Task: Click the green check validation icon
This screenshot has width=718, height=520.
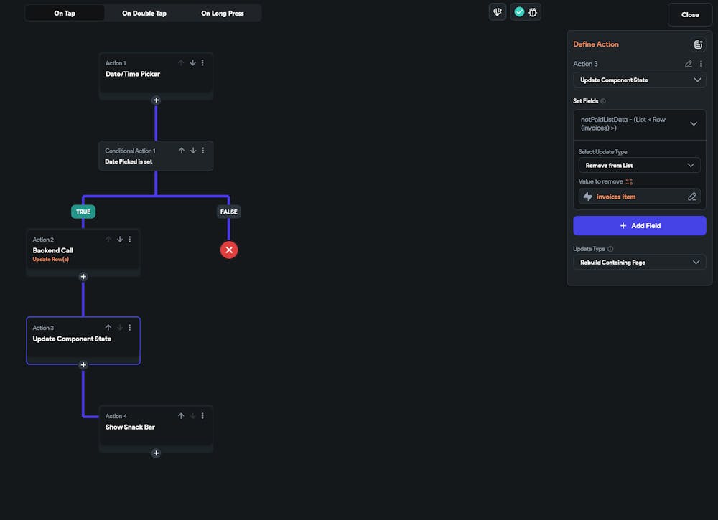Action: coord(519,12)
